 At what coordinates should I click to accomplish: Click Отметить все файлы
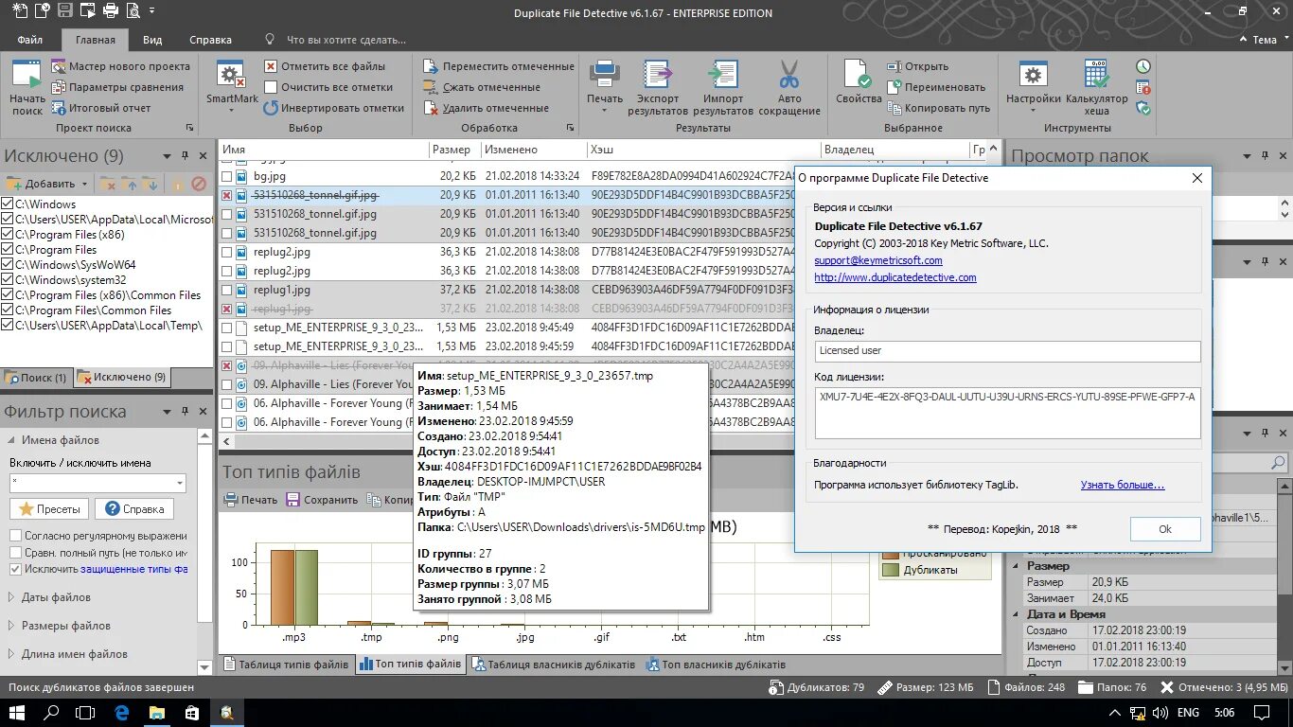coord(325,66)
